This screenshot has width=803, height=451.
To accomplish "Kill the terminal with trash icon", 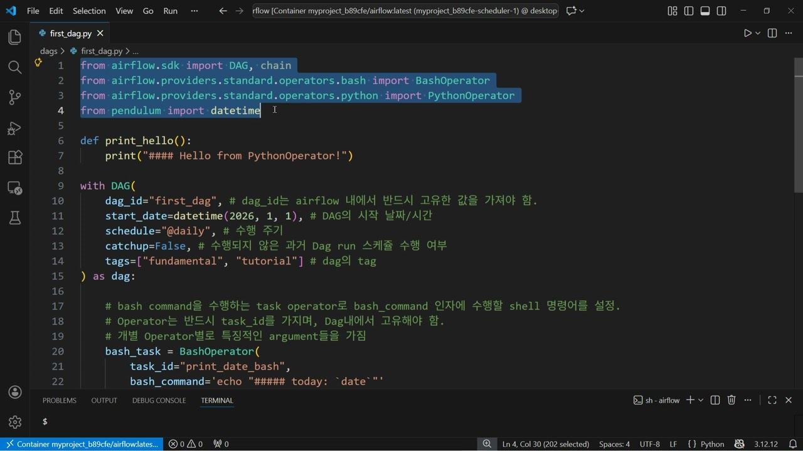I will click(731, 400).
